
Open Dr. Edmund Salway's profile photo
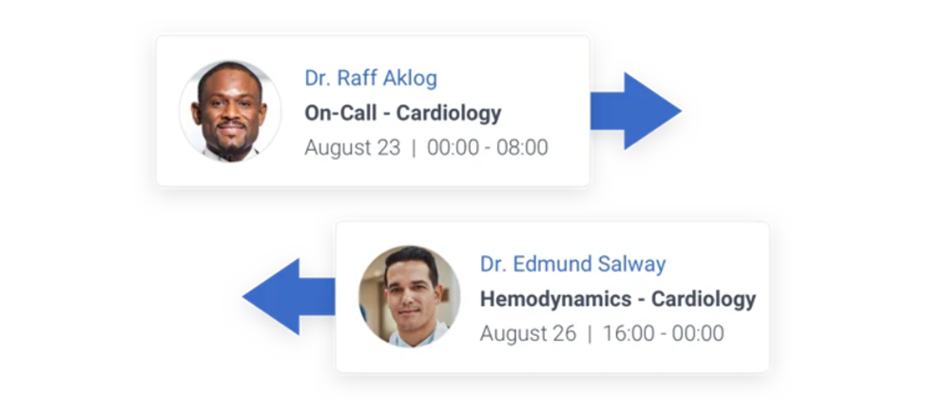[x=409, y=296]
